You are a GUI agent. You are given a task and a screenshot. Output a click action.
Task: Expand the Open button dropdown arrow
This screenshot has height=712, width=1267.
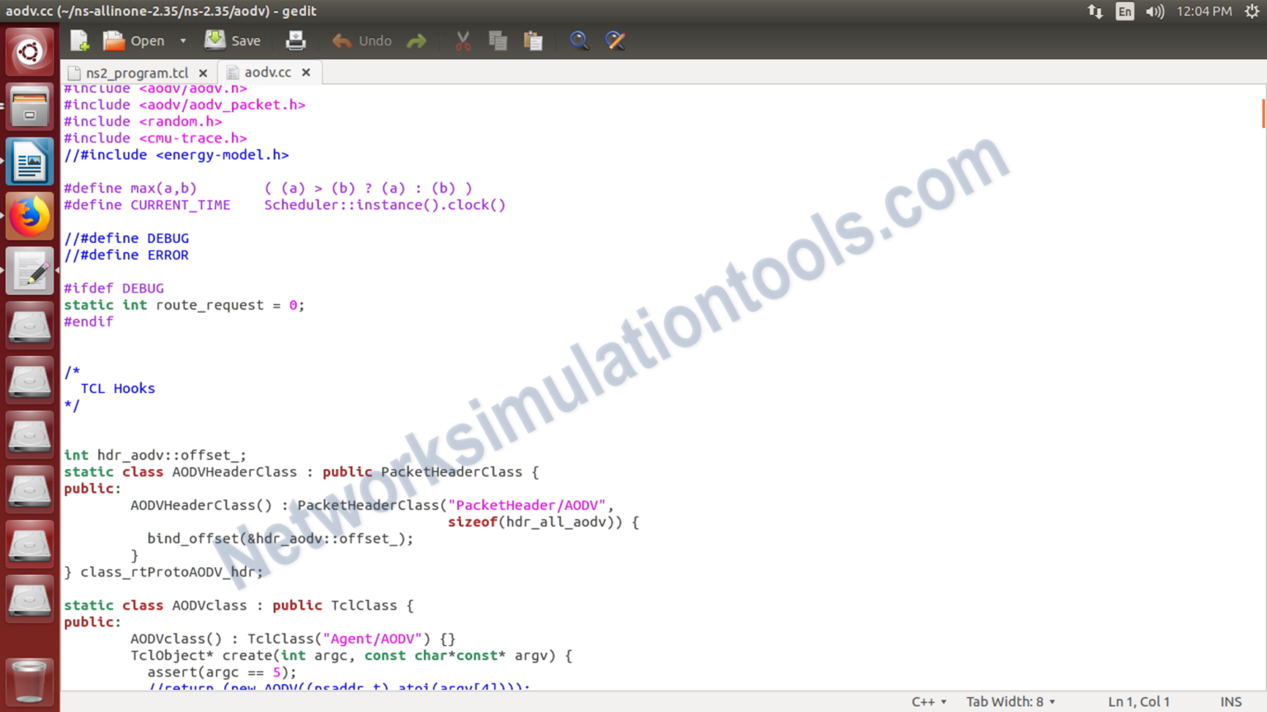182,40
